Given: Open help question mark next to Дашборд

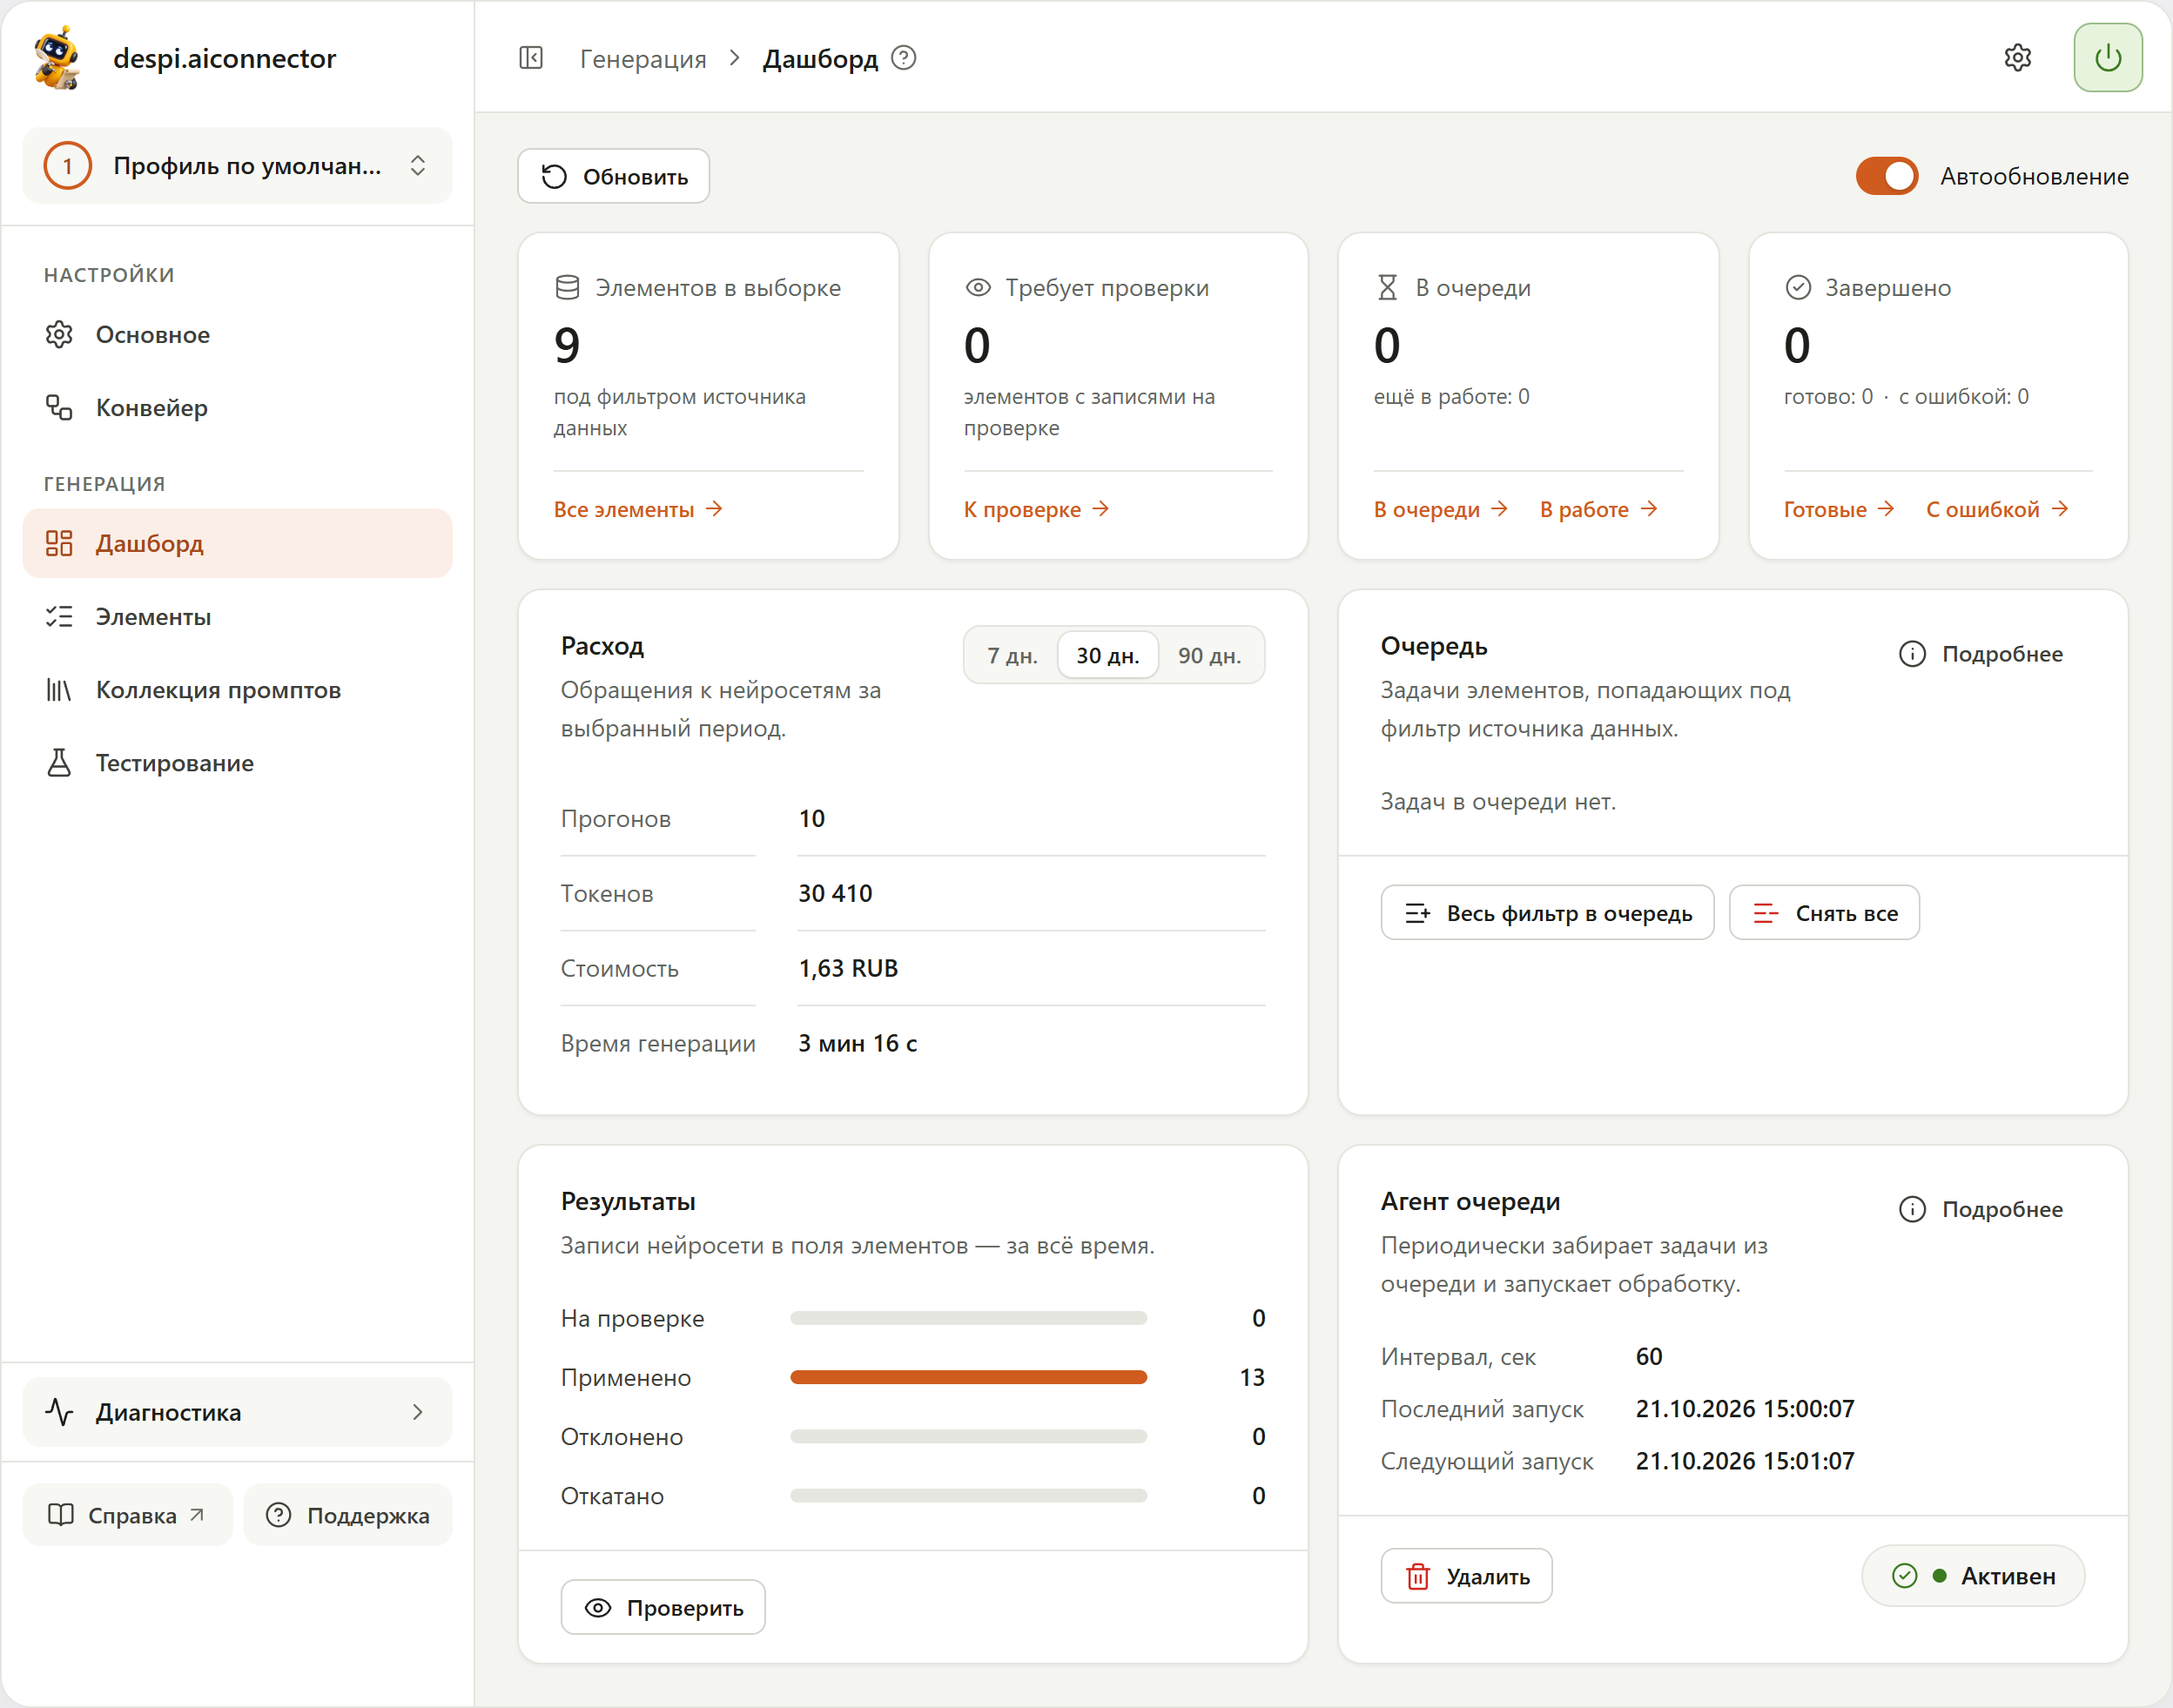Looking at the screenshot, I should click(904, 58).
